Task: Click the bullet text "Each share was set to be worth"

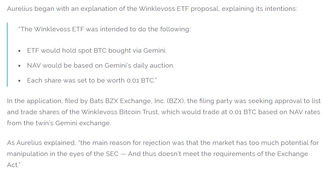Action: [76, 80]
